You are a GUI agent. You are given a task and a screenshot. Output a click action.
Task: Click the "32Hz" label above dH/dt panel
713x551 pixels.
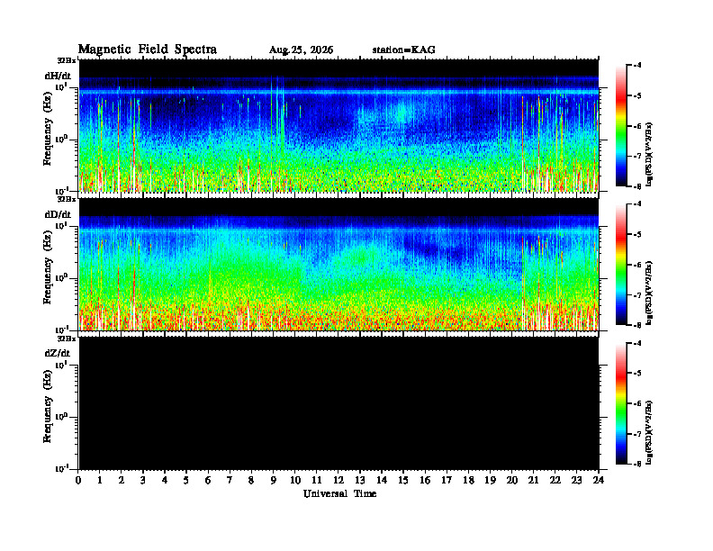[x=67, y=60]
